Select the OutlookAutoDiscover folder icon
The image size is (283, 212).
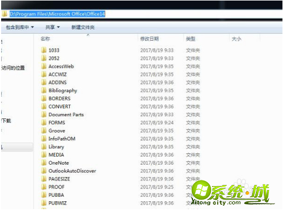tap(44, 171)
